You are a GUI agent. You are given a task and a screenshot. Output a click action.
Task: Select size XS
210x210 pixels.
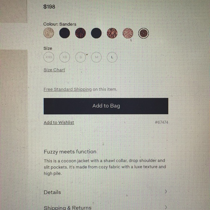65,57
